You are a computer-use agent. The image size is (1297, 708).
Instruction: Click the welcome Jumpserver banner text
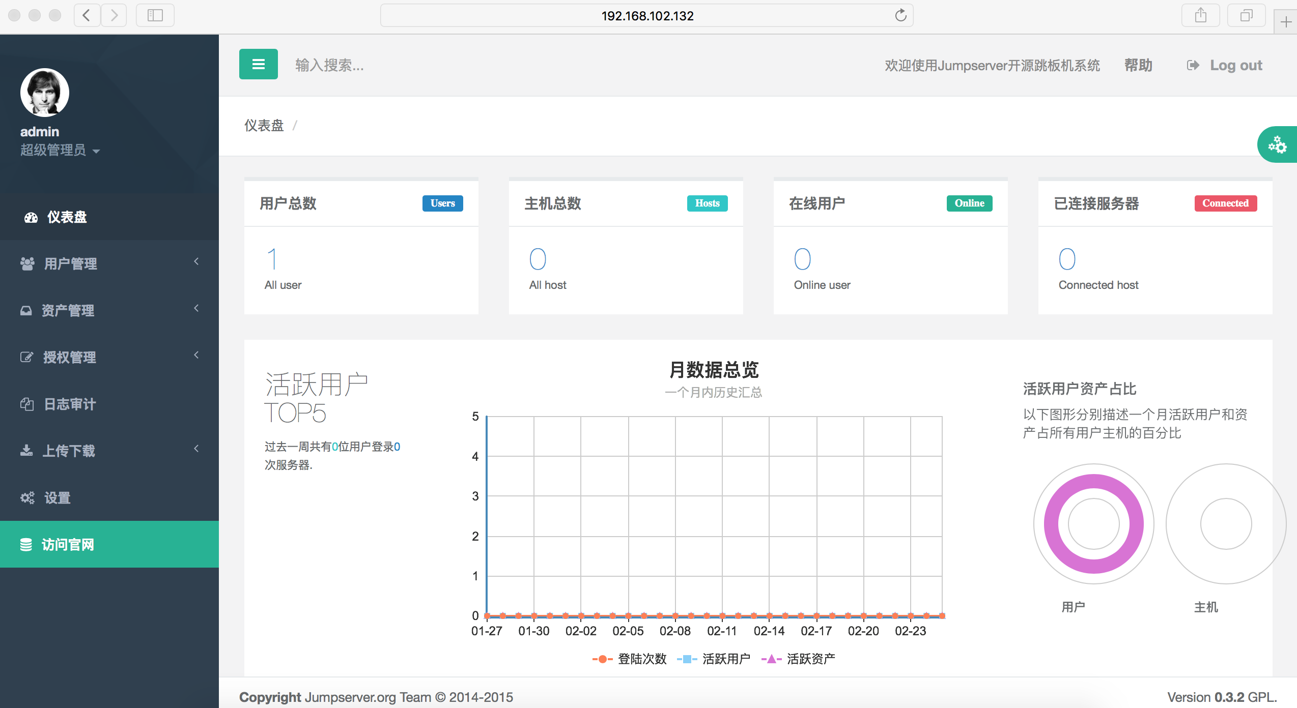tap(992, 65)
